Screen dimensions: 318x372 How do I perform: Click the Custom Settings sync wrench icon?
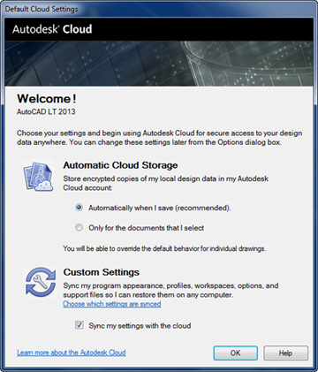click(x=41, y=281)
